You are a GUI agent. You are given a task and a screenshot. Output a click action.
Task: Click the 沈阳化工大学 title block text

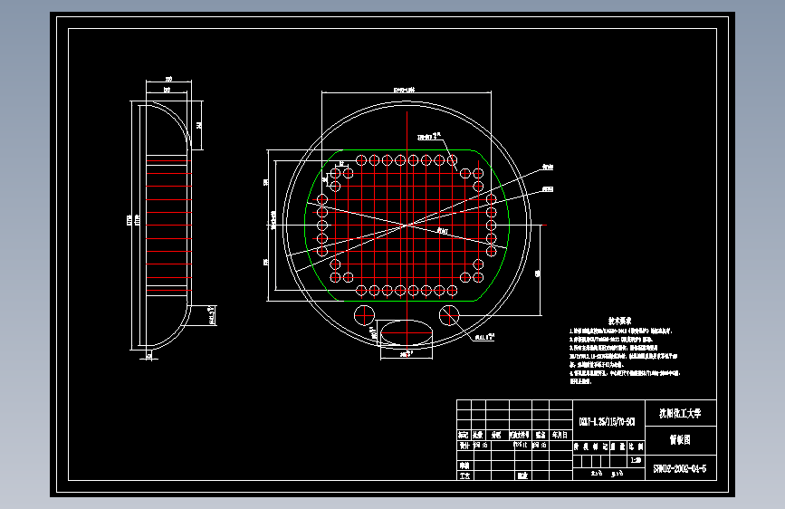680,413
